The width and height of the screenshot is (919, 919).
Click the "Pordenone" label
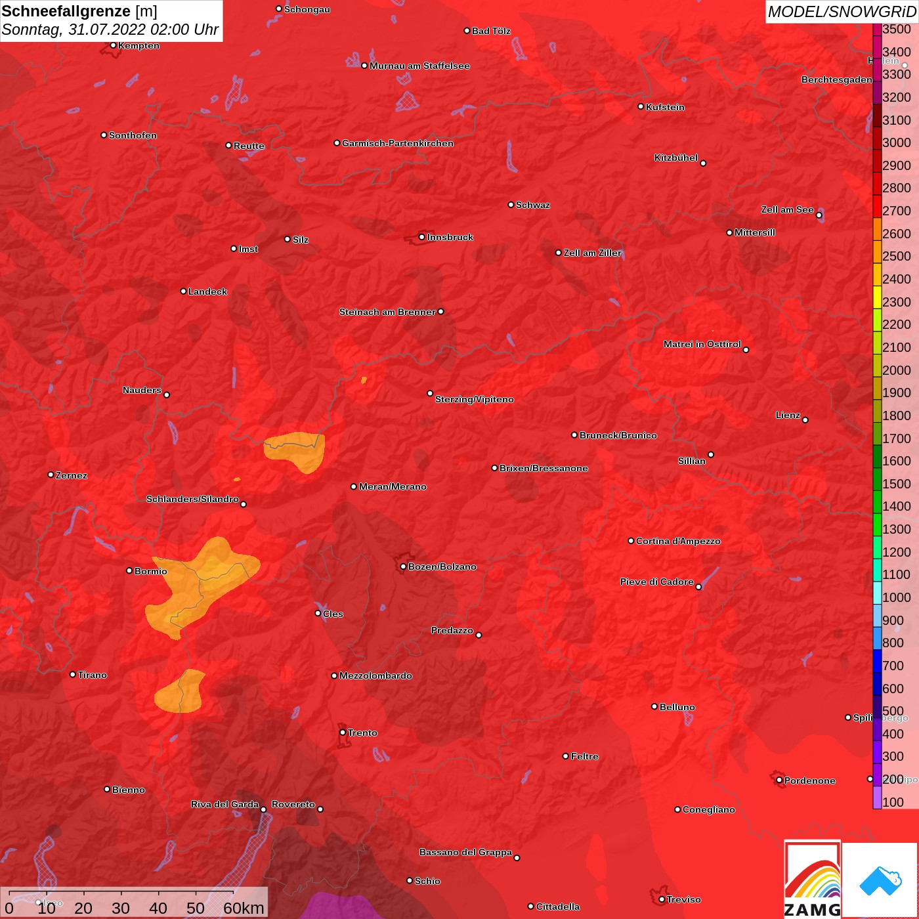(x=810, y=780)
